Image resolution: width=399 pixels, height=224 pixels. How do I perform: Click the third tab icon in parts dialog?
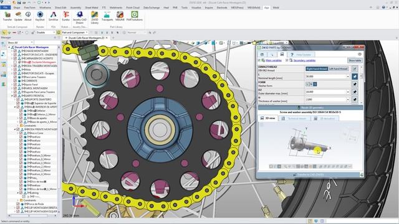[x=282, y=54]
